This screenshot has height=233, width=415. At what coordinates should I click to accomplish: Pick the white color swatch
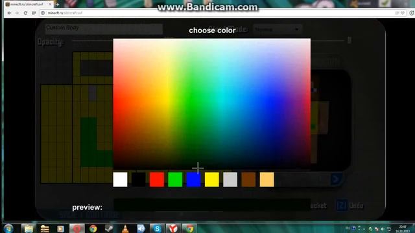click(120, 180)
